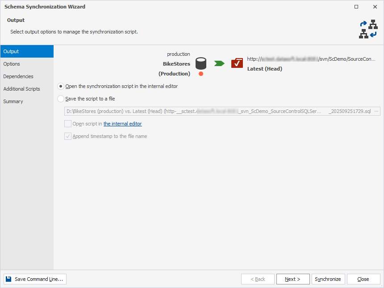This screenshot has height=288, width=384.
Task: Toggle the 'Append timestamp to the file name' checkbox
Action: (67, 136)
